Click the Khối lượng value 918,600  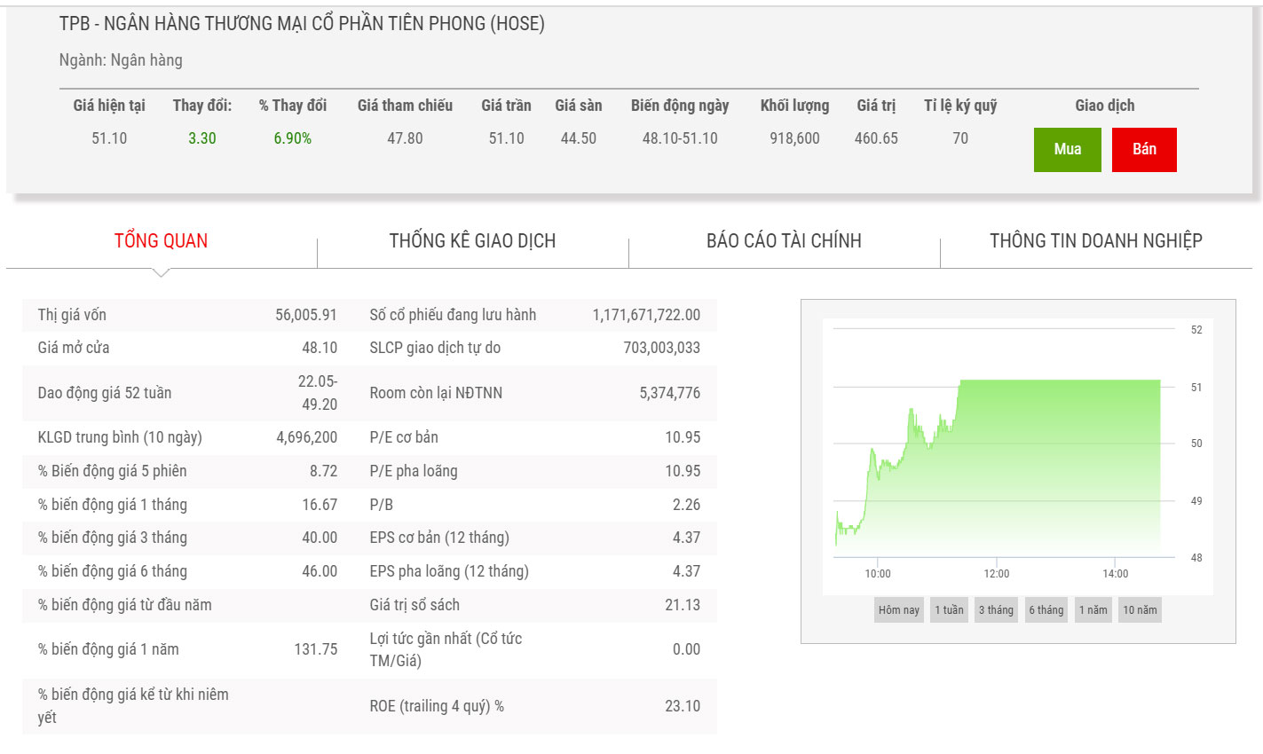(794, 138)
